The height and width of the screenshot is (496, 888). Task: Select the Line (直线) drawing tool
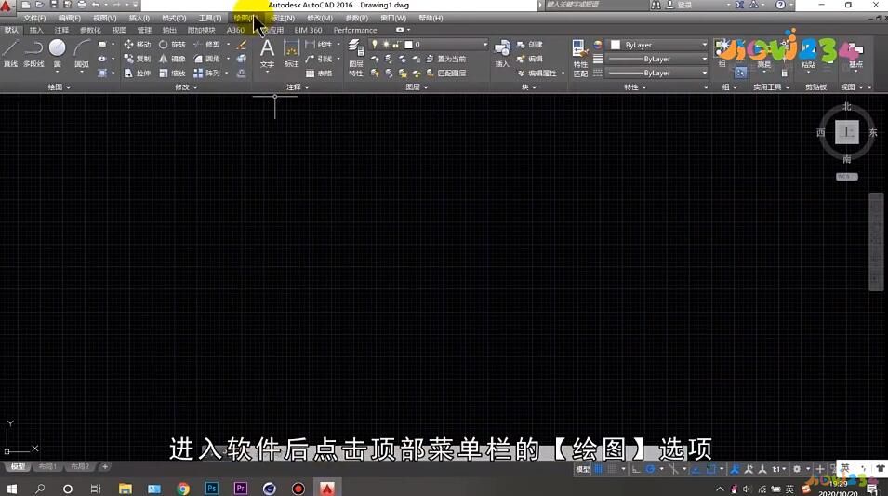tap(10, 54)
